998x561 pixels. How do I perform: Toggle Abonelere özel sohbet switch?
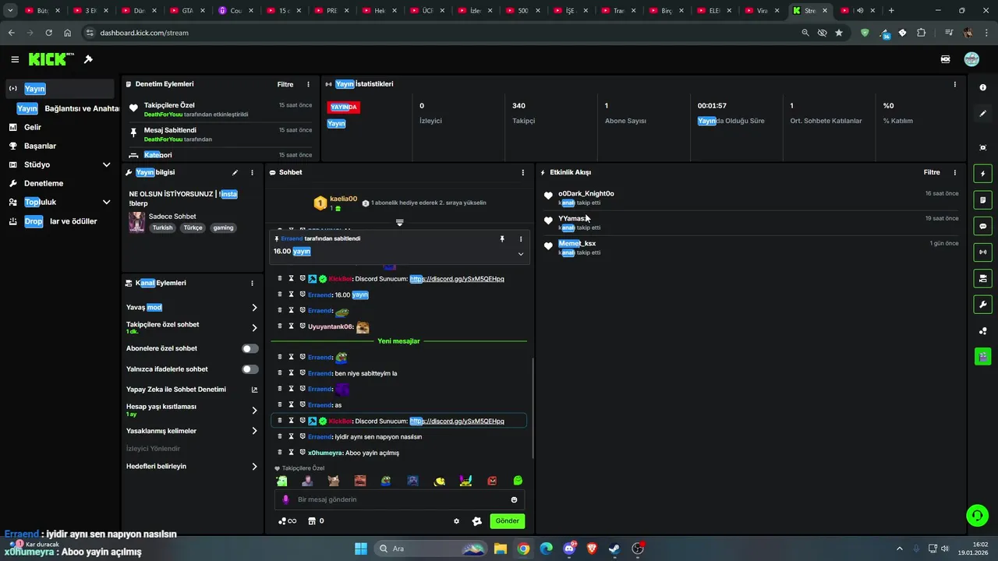pyautogui.click(x=249, y=348)
